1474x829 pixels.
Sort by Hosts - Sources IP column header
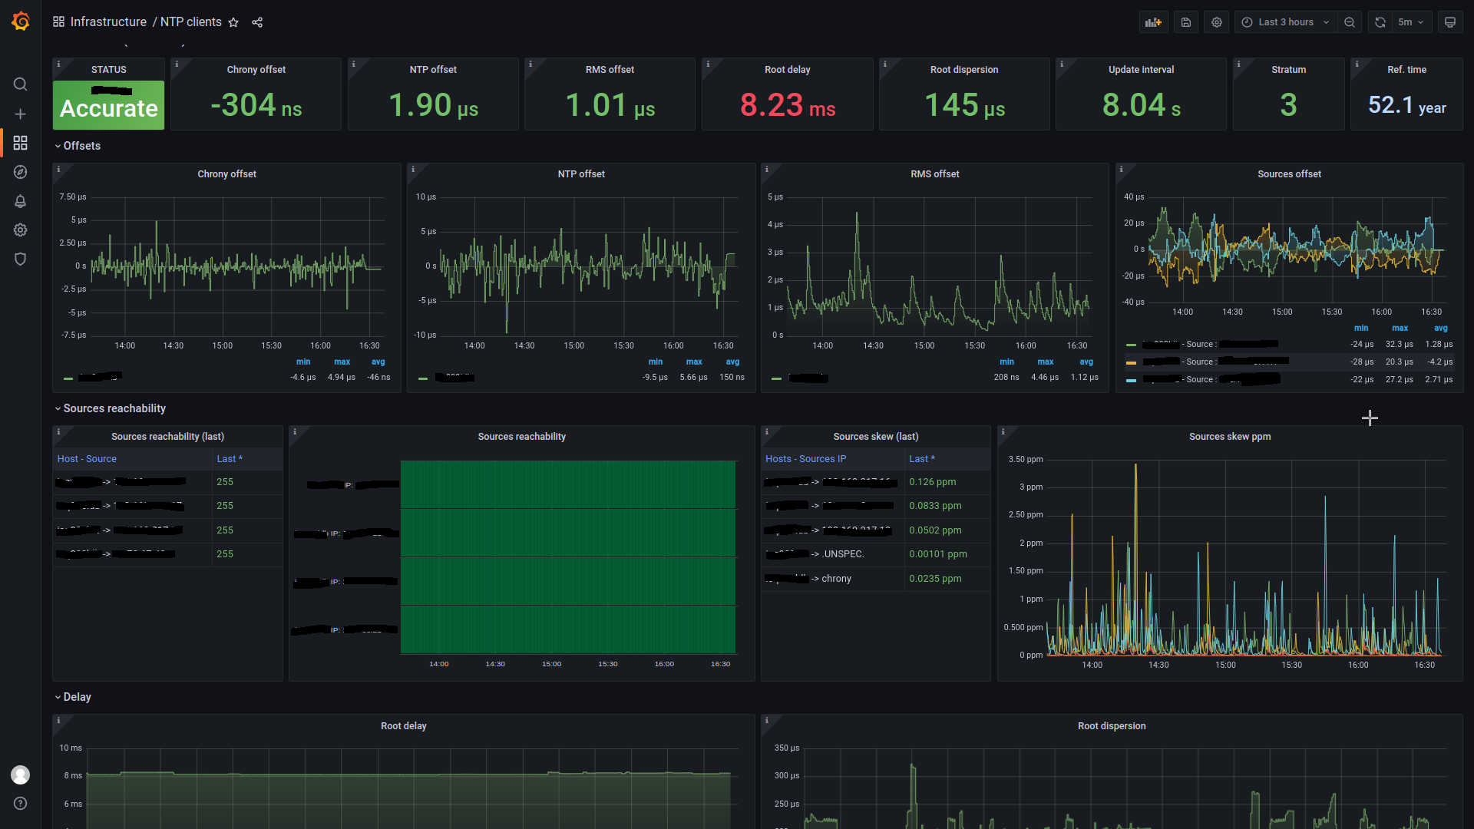(x=805, y=459)
